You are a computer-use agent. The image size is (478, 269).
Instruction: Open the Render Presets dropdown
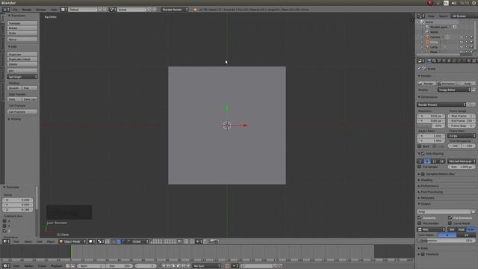441,105
